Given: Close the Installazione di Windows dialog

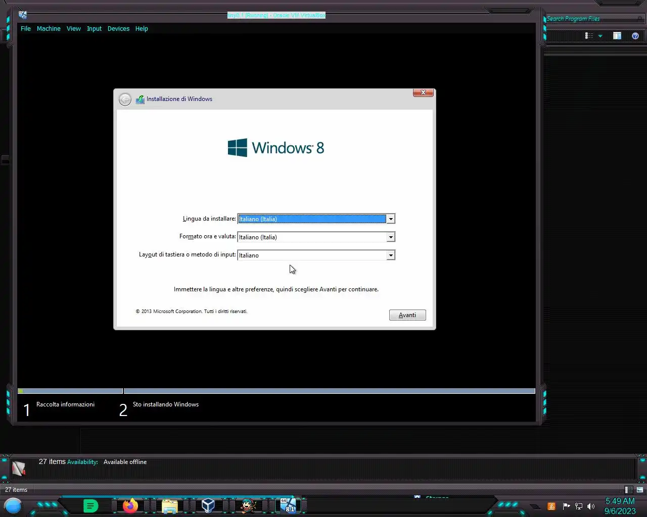Looking at the screenshot, I should coord(423,92).
